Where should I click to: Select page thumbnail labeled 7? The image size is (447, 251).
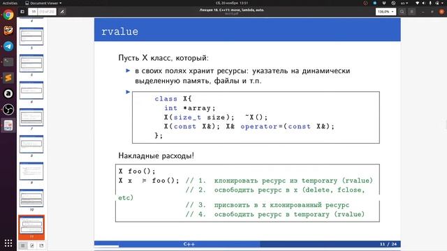coord(31,117)
